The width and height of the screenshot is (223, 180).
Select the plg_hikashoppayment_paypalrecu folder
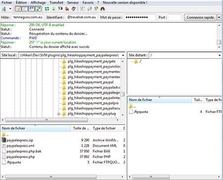coord(94,109)
